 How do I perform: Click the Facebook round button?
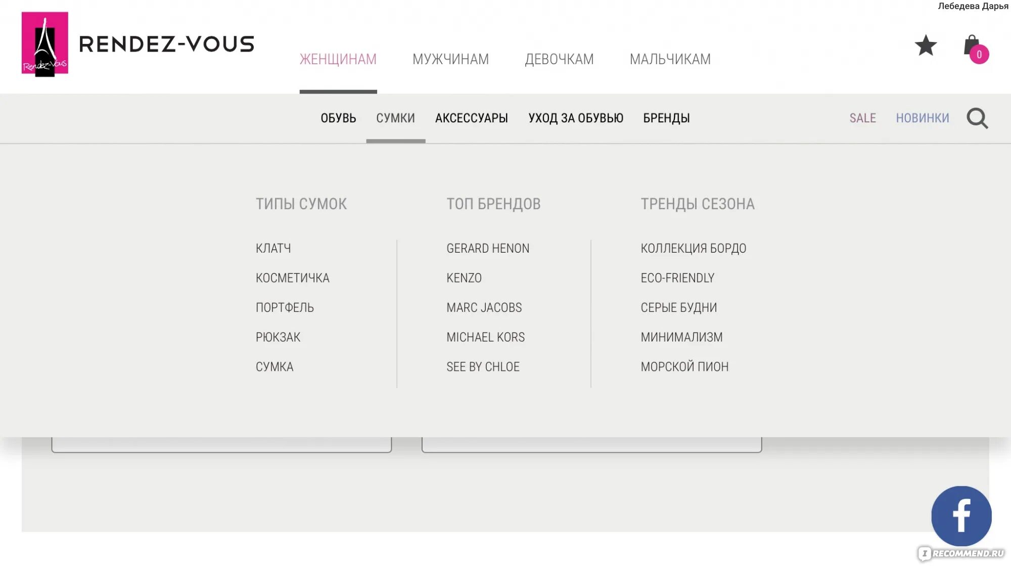coord(961,516)
